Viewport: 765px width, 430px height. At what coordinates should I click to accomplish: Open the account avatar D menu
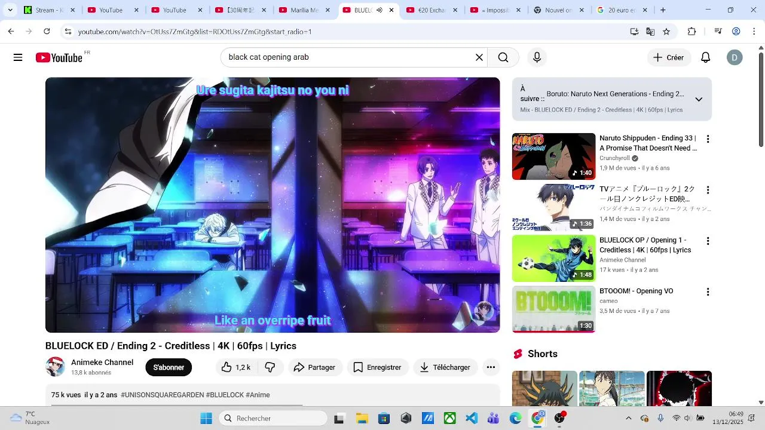pos(735,57)
